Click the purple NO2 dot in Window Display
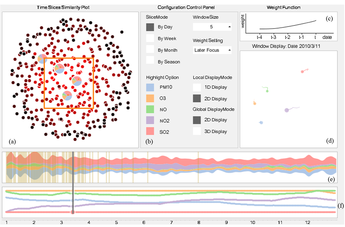 (x=287, y=110)
